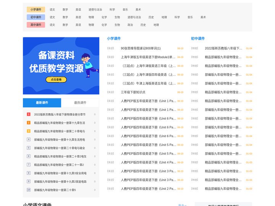Select 生物 in the 初中课件 row

tap(117, 17)
